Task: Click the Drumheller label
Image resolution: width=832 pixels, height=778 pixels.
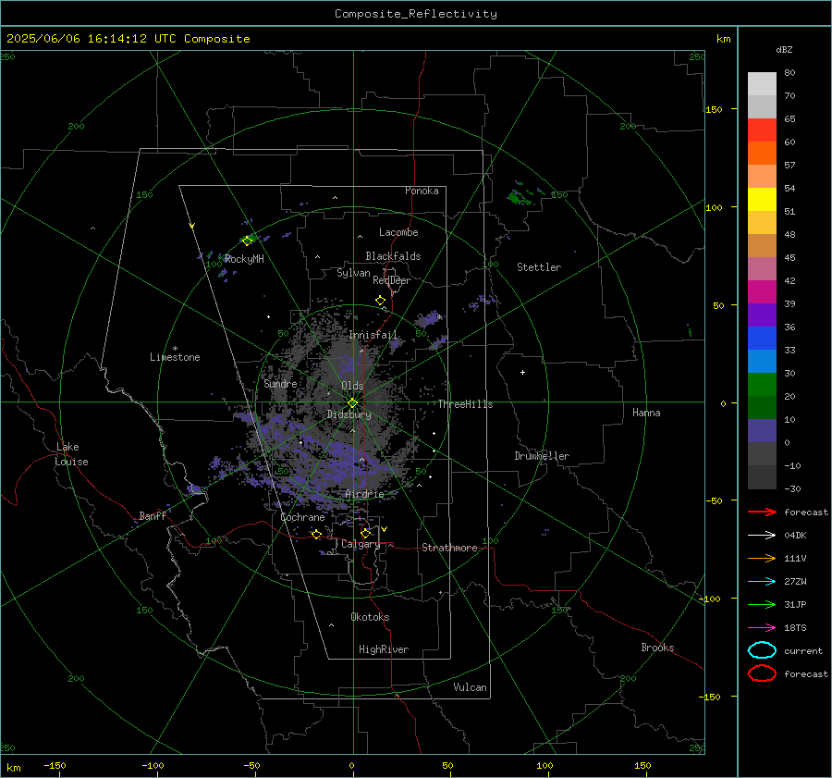Action: click(x=542, y=456)
